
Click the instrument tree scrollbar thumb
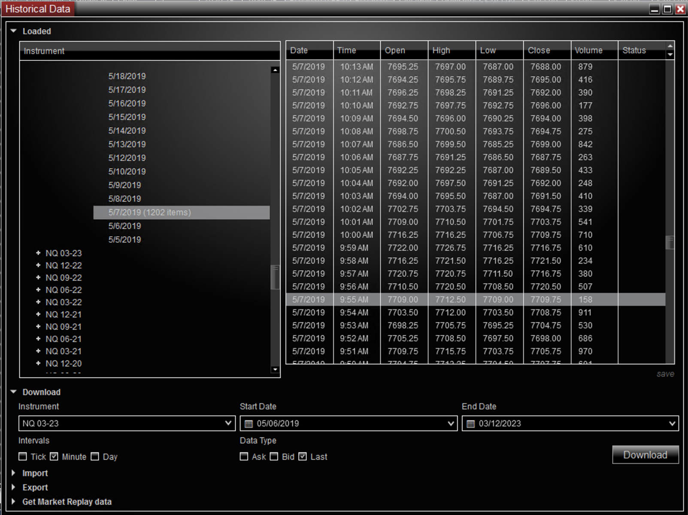(275, 278)
